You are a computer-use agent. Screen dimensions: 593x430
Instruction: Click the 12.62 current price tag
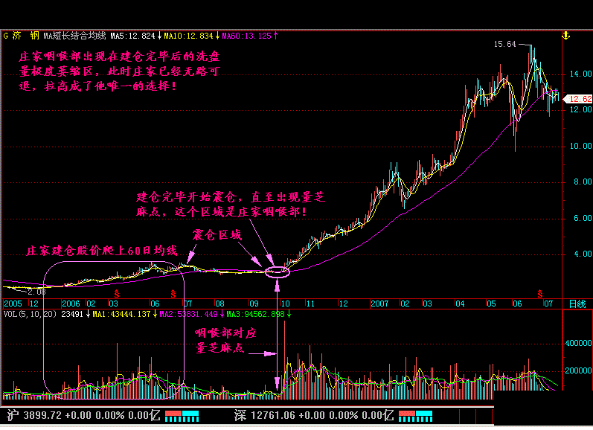tap(578, 99)
